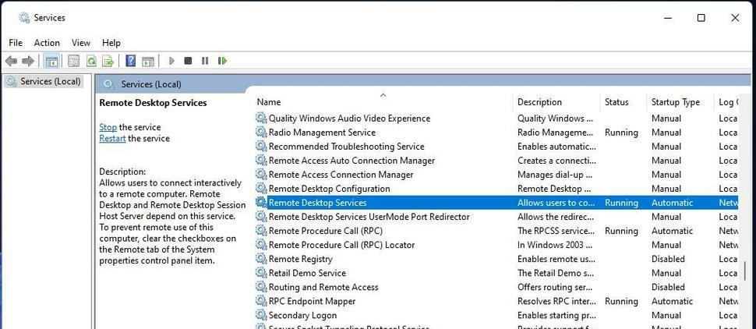Maximize the Services window
756x329 pixels.
coord(701,18)
